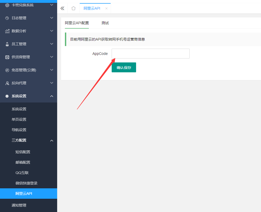This screenshot has height=212, width=261.
Task: Click the 确认保存 button
Action: tap(124, 67)
